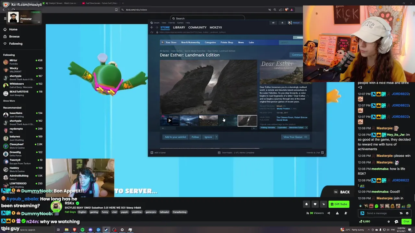Click the Ignore button
415x233 pixels.
[208, 137]
